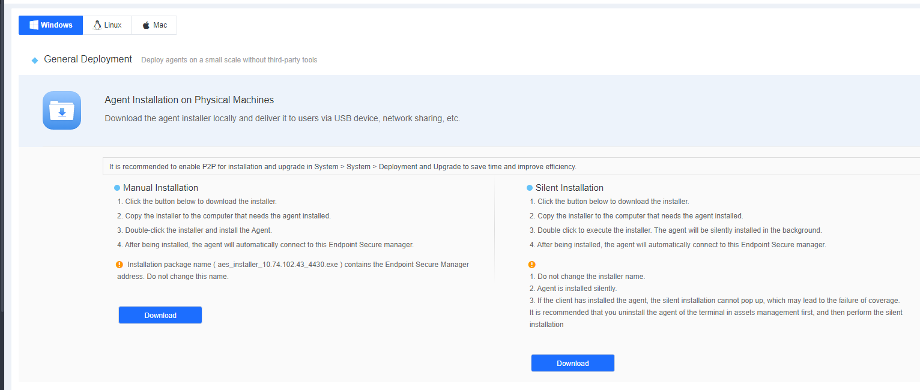
Task: Click the General Deployment heading
Action: (88, 59)
